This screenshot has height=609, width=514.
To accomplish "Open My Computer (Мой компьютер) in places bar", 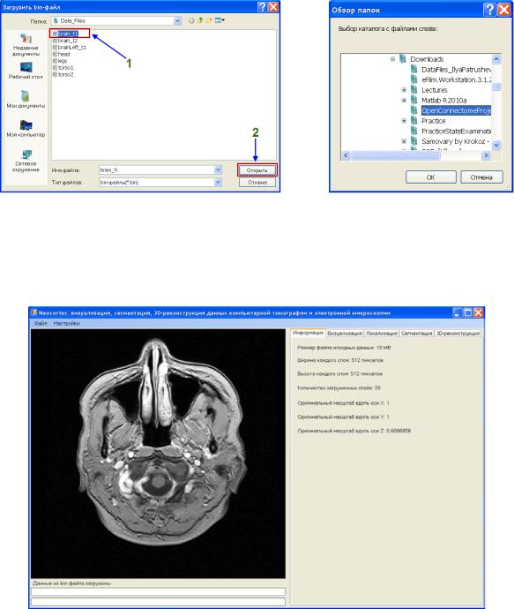I will click(x=26, y=128).
